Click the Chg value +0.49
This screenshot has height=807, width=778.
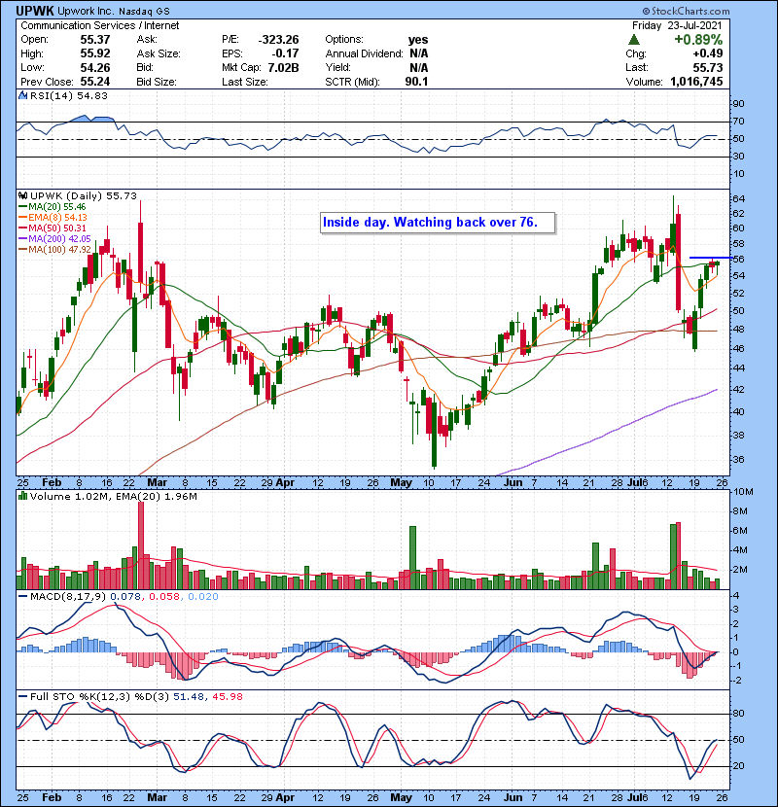[x=708, y=53]
